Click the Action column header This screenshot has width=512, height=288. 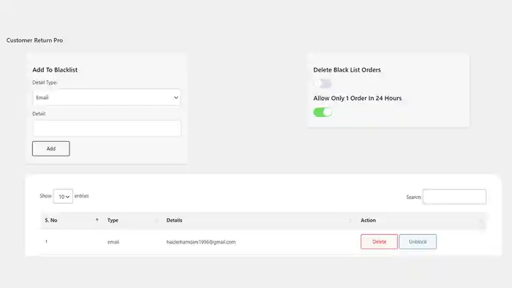(x=421, y=221)
